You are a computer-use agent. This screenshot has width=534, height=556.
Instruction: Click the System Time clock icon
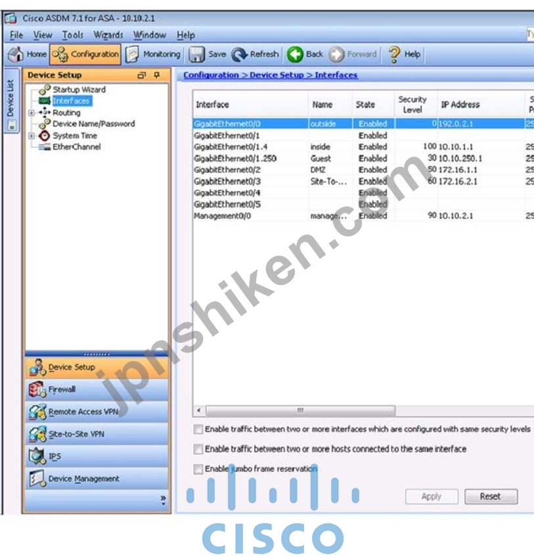(x=45, y=135)
